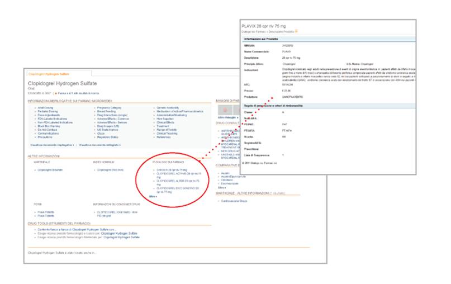
Task: Open the Administration/Monitoring link
Action: [172, 115]
